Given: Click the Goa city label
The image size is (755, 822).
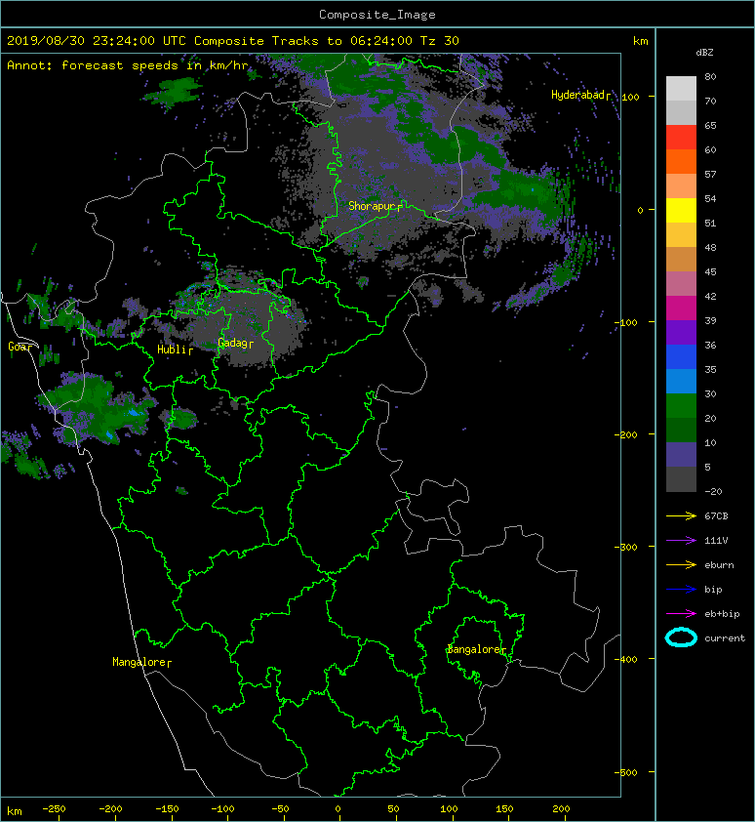Looking at the screenshot, I should [17, 347].
